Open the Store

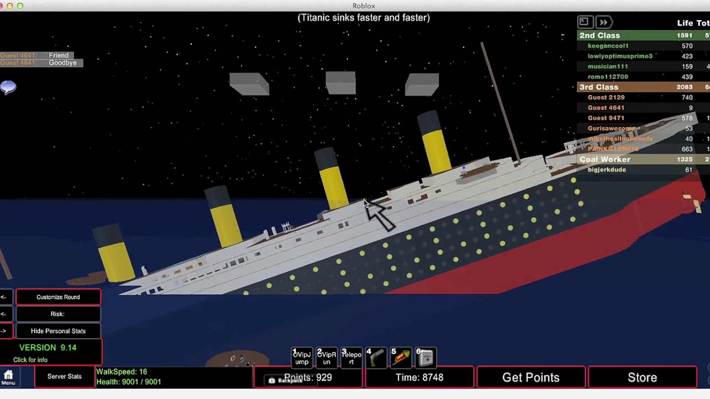click(x=642, y=377)
